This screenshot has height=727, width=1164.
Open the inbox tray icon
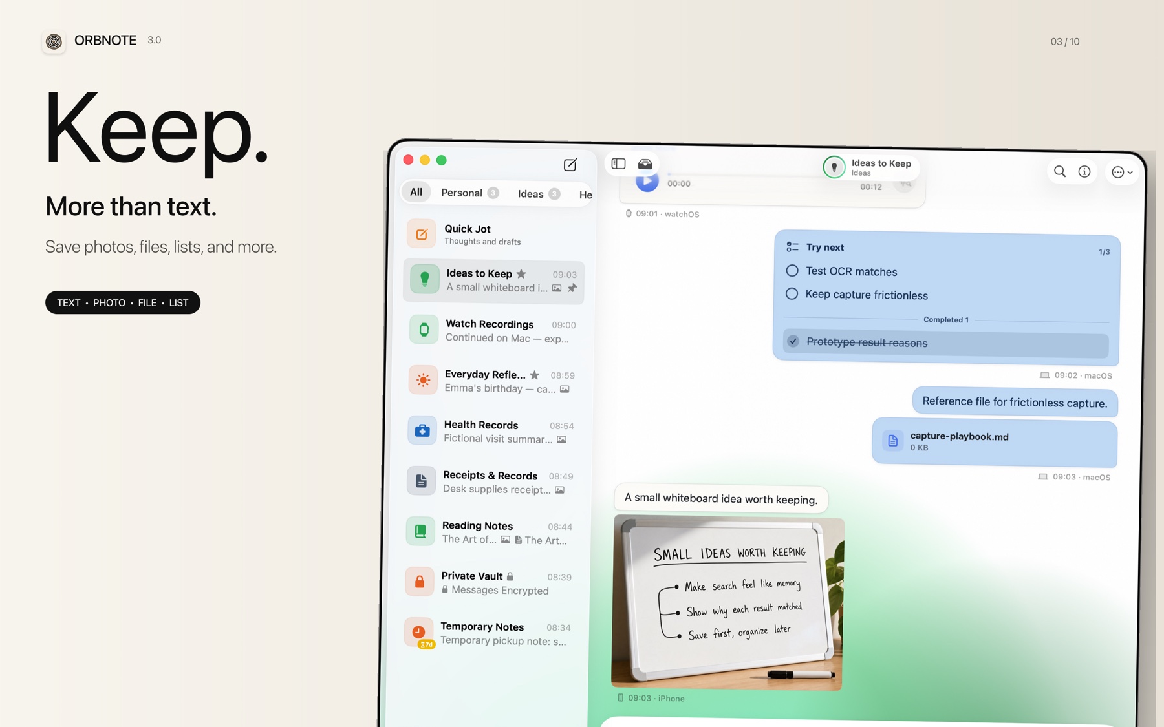pyautogui.click(x=645, y=164)
